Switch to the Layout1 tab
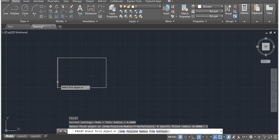Viewport: 279px width, 140px height. [22, 136]
